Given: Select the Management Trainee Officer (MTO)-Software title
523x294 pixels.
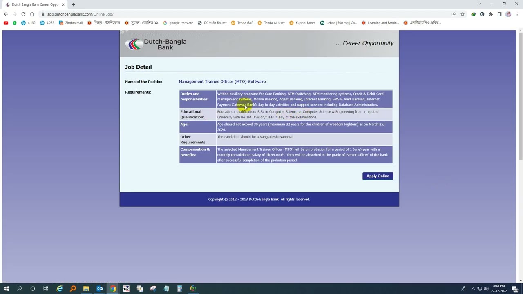Looking at the screenshot, I should [x=222, y=82].
